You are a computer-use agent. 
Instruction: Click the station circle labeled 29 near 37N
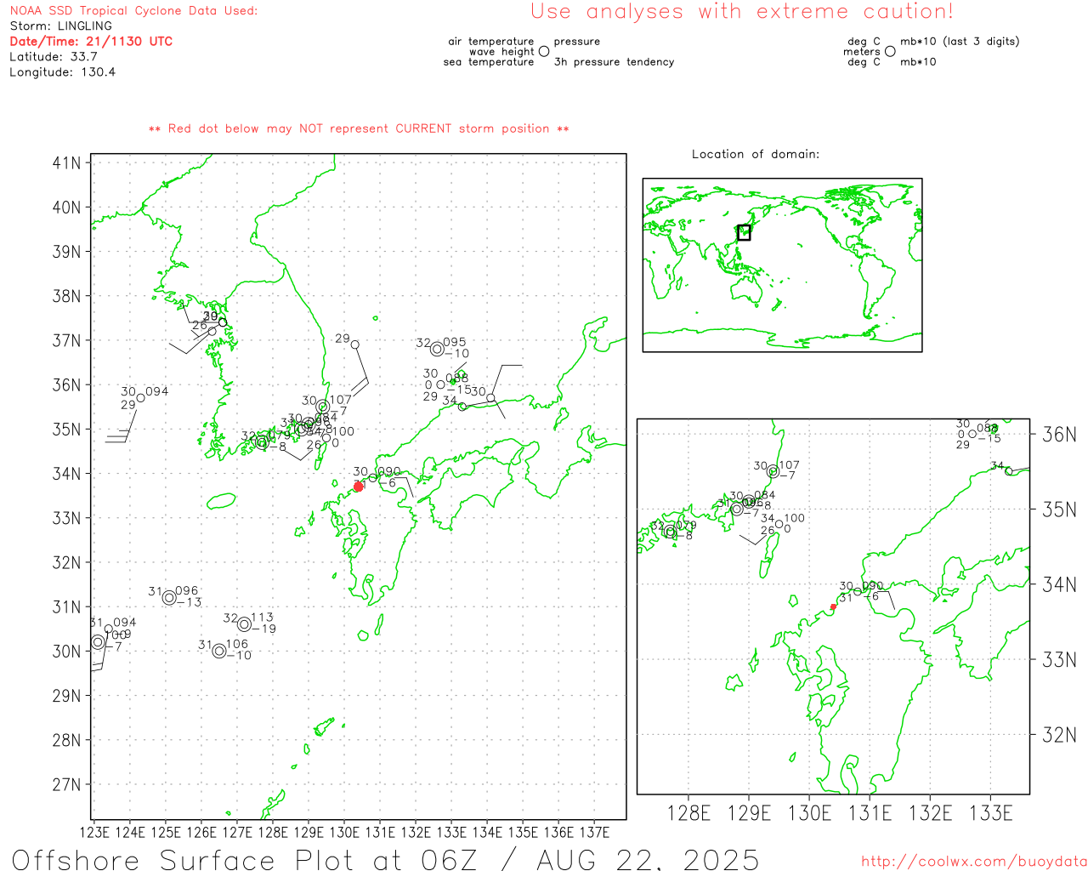[x=355, y=344]
